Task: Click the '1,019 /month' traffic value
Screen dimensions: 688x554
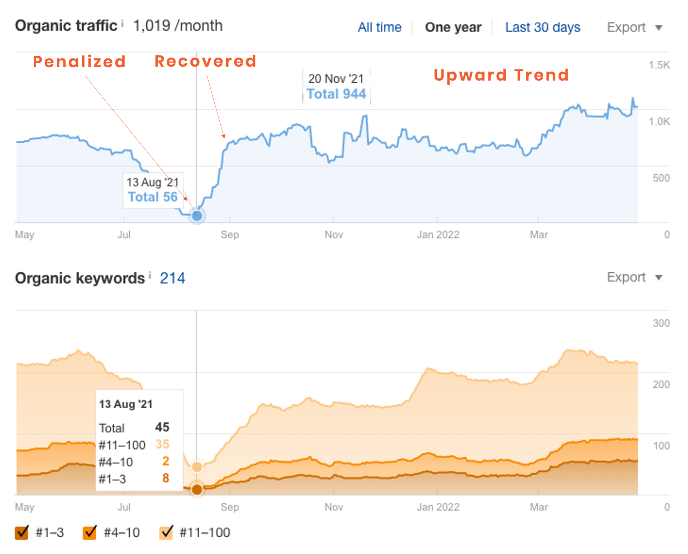Action: [178, 26]
